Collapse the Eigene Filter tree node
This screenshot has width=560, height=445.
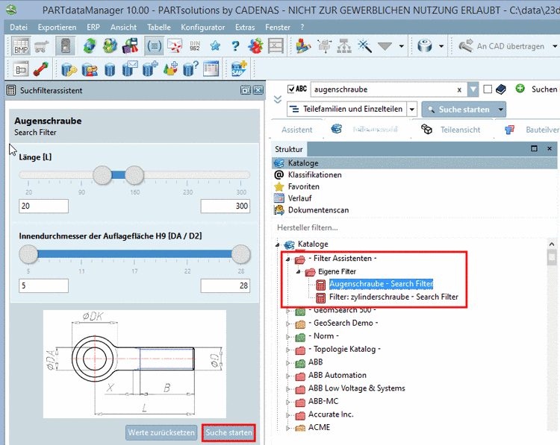click(x=299, y=272)
